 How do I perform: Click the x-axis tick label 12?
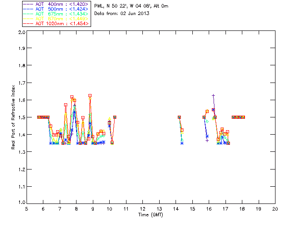143,209
